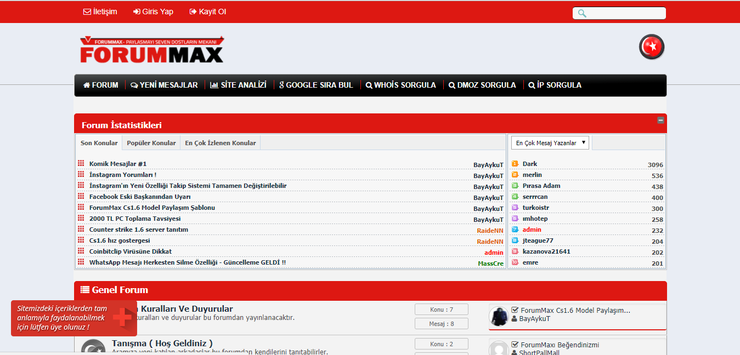Click grid icon beside Komik Mesajlar #1
This screenshot has width=740, height=355.
pyautogui.click(x=81, y=164)
